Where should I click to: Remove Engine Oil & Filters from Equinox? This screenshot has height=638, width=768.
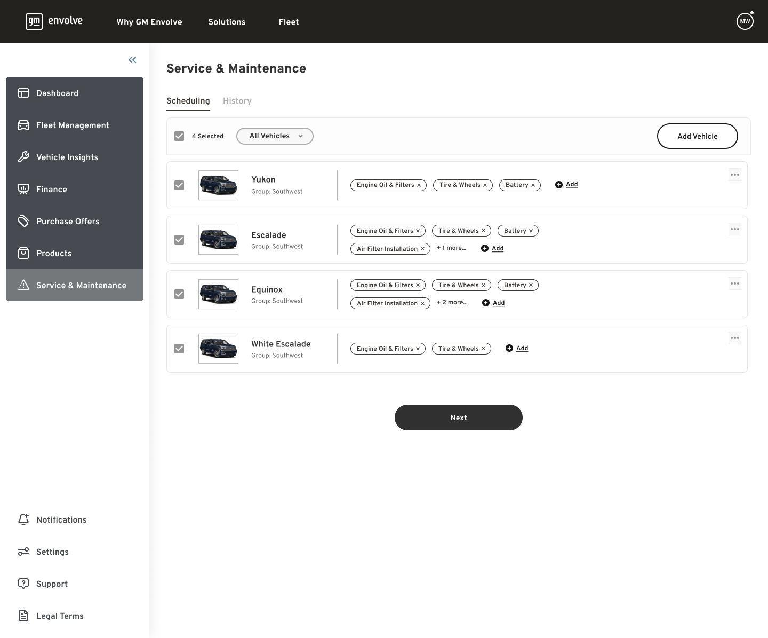point(418,285)
